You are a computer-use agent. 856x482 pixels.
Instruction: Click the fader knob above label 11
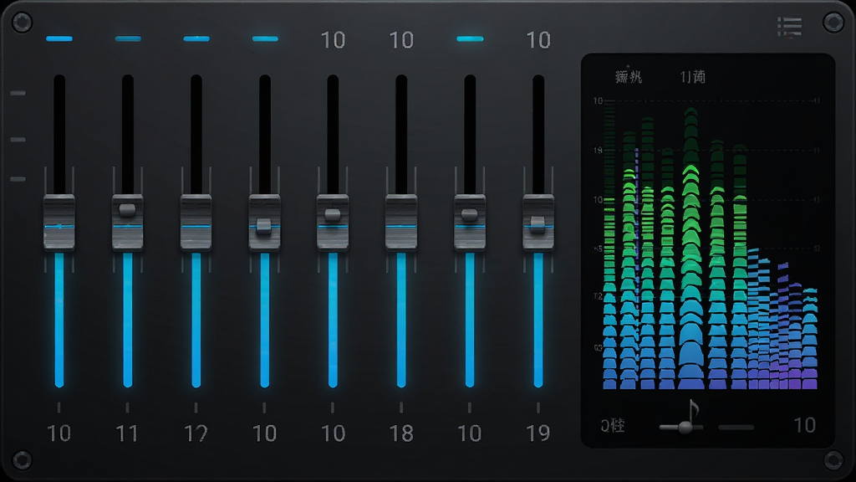(x=128, y=223)
